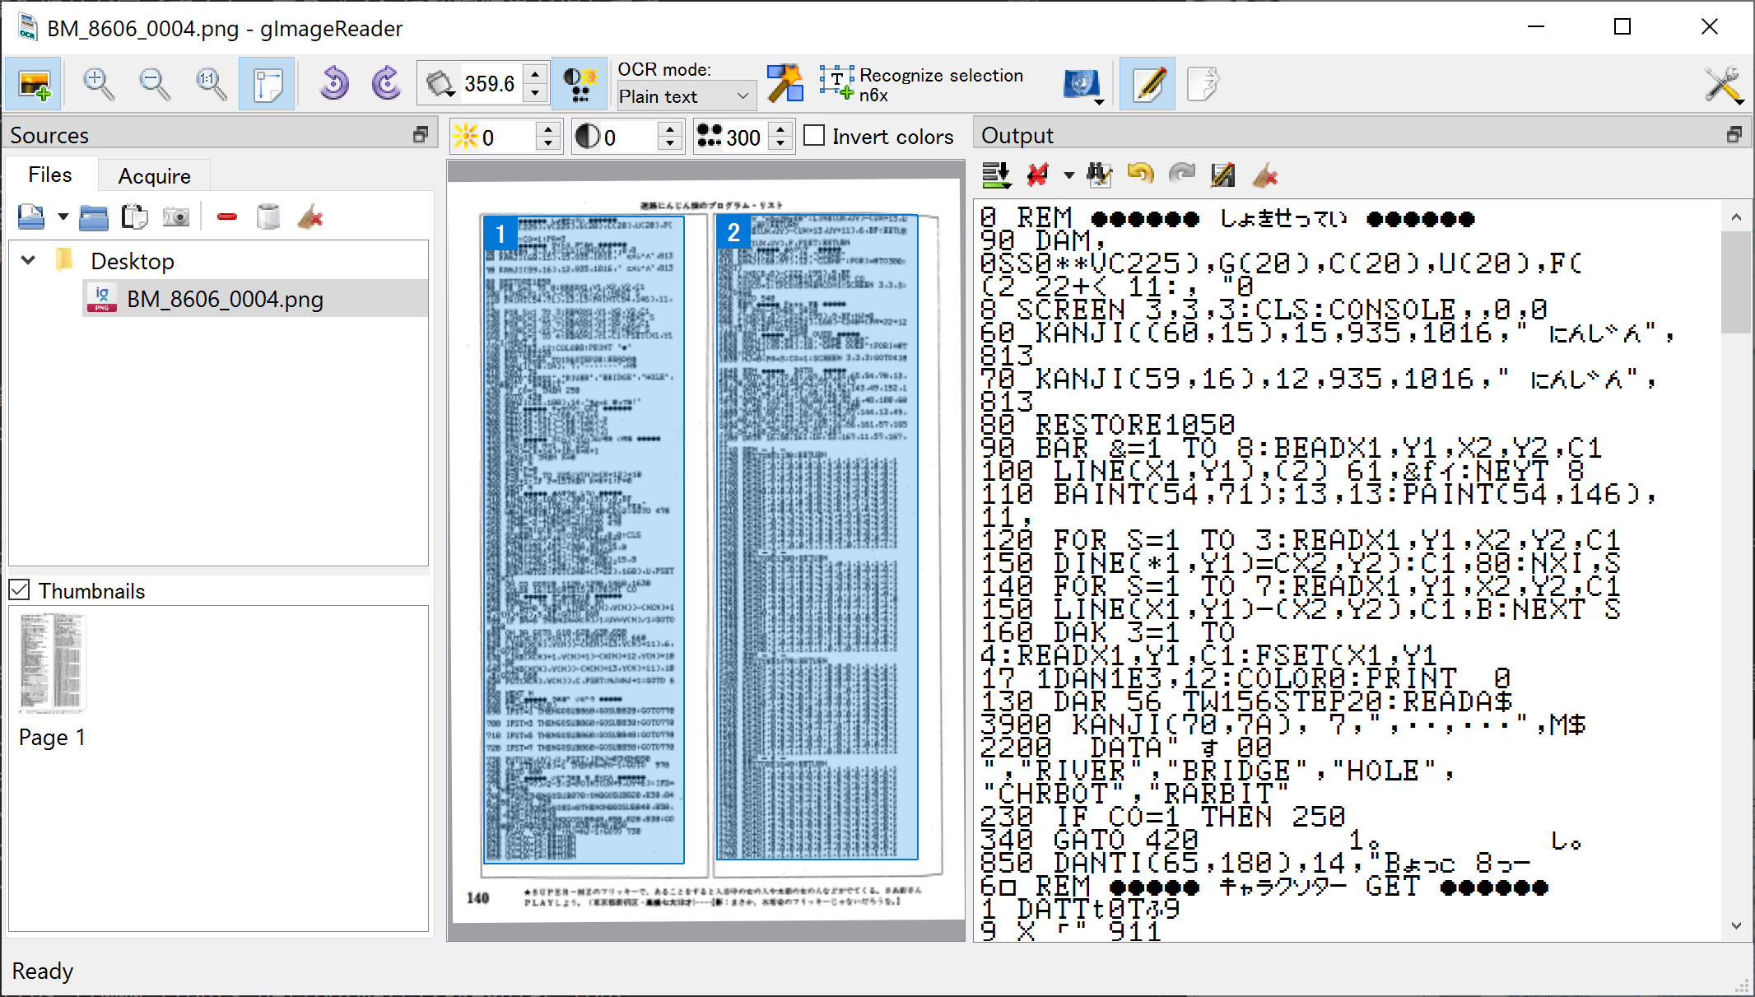Select BM_8606_0004.png in the file list
The width and height of the screenshot is (1755, 997).
point(224,299)
